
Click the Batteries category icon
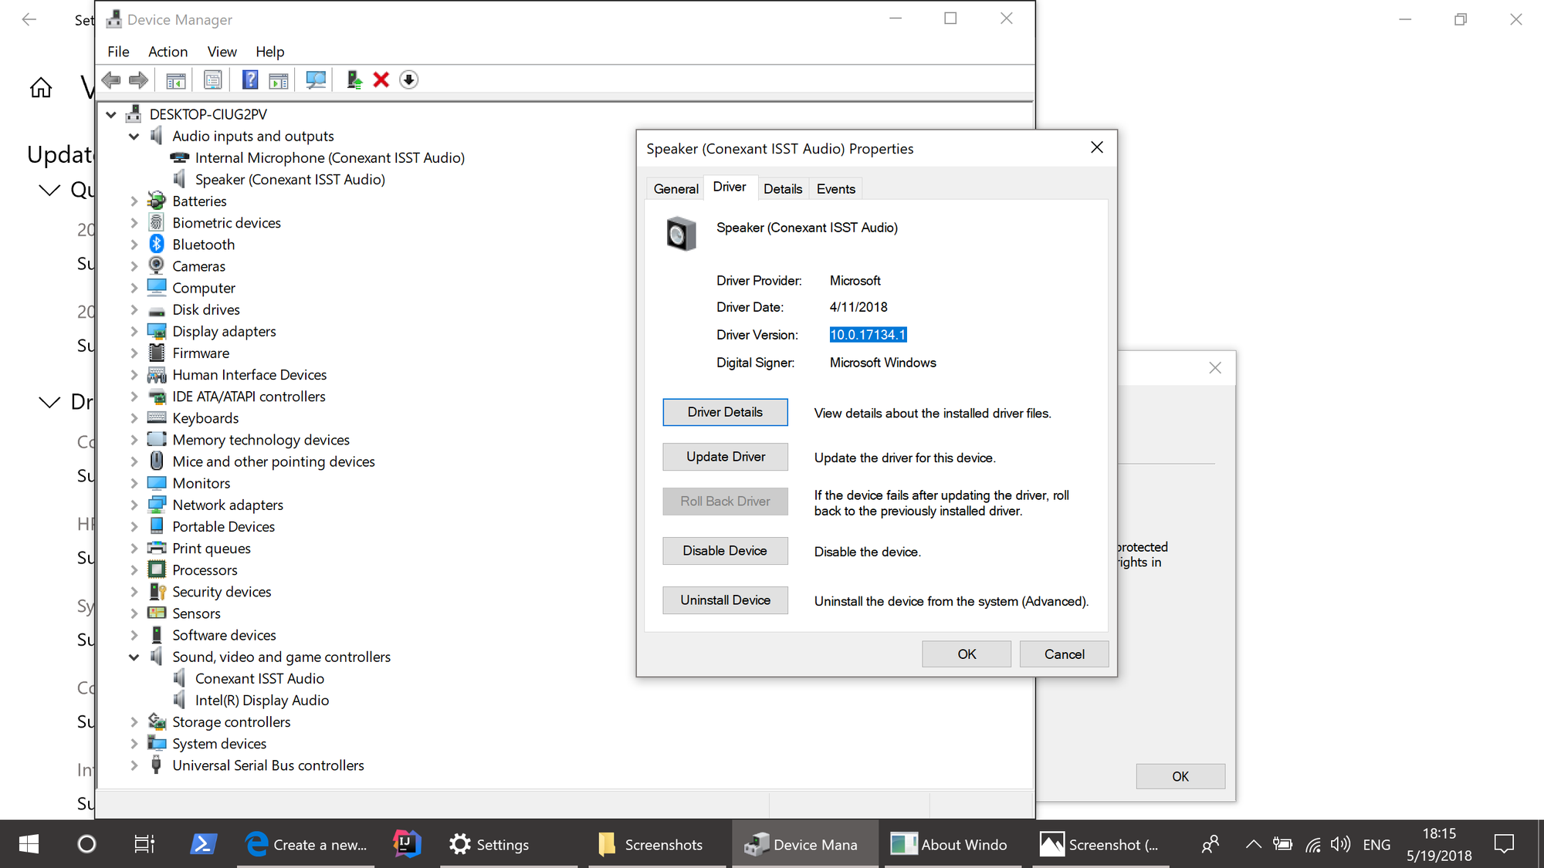pyautogui.click(x=157, y=201)
